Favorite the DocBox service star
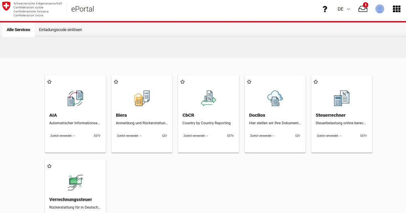 coord(249,81)
